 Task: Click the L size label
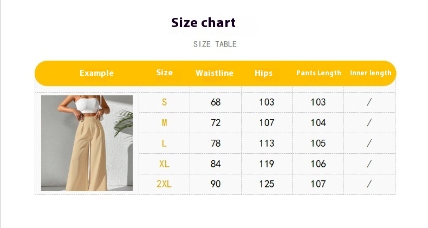click(x=164, y=143)
